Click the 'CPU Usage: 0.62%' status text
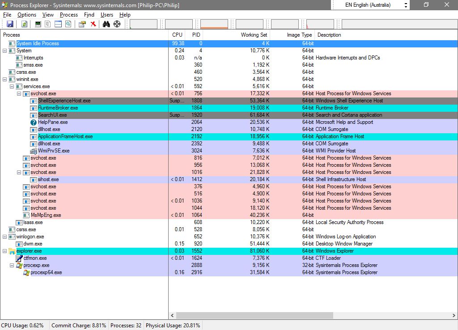This screenshot has width=458, height=330. coord(22,326)
